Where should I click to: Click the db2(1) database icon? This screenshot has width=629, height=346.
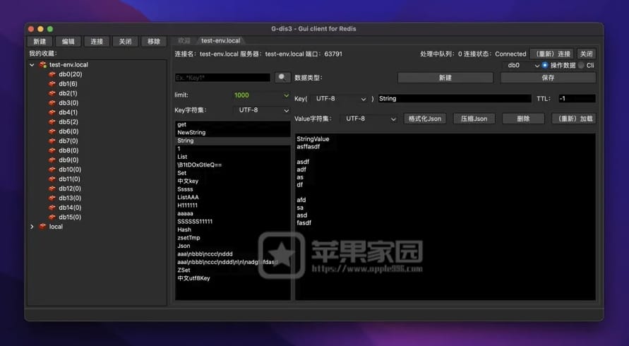click(x=52, y=93)
